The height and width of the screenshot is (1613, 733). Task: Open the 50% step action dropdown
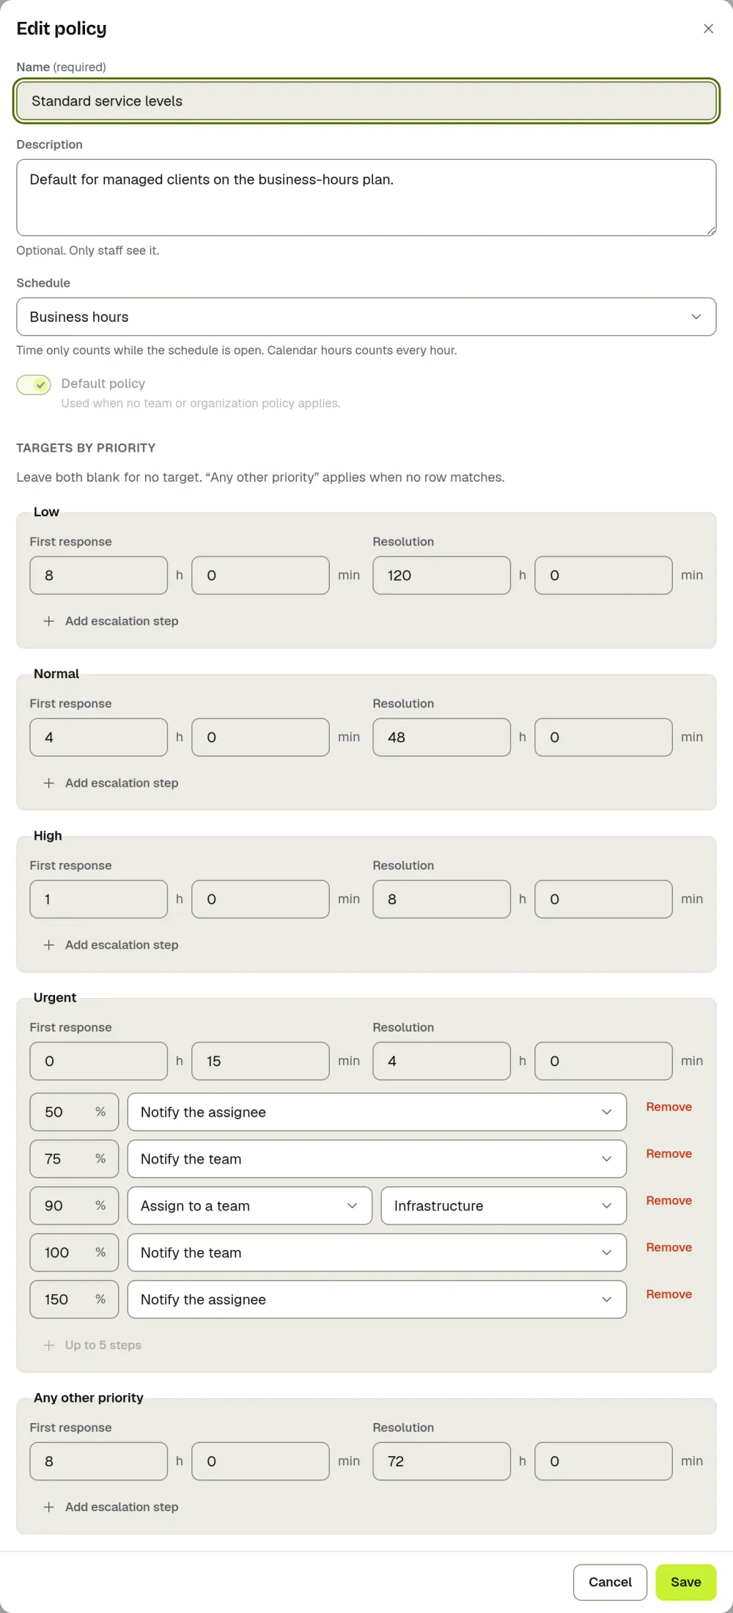377,1112
